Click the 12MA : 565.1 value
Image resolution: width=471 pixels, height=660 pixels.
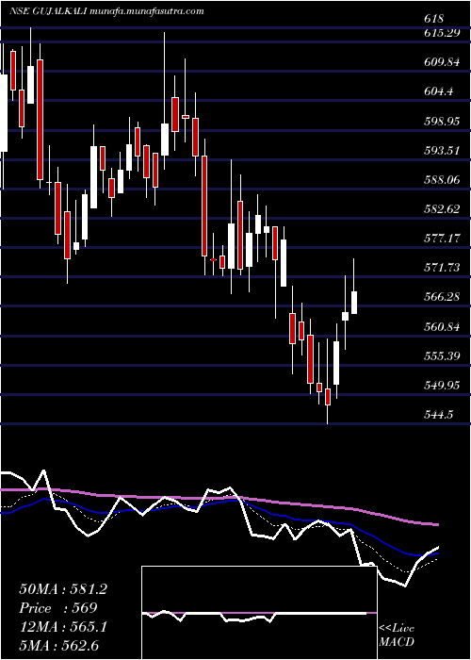63,627
